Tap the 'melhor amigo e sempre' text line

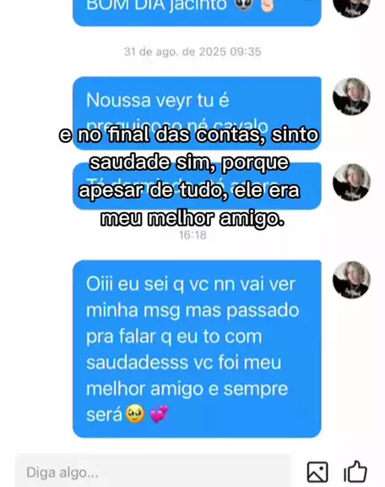(x=187, y=389)
